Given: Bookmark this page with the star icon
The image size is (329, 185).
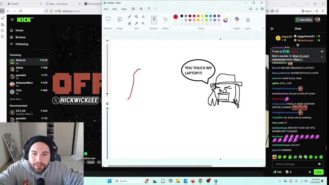Looking at the screenshot, I should pos(277,11).
